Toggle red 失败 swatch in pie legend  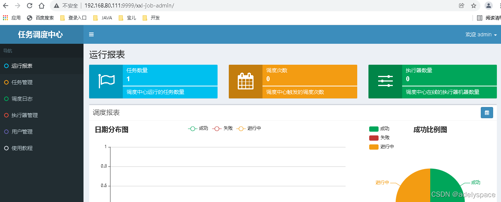click(x=374, y=138)
